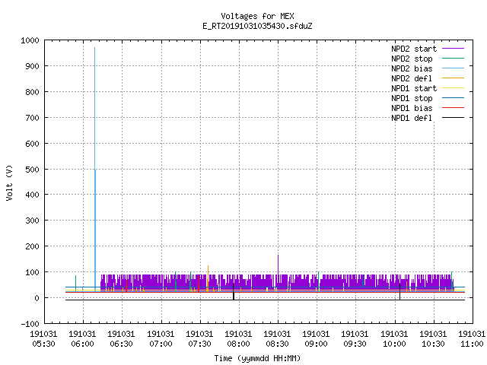Click the green NPD2 stop legend line

[453, 59]
